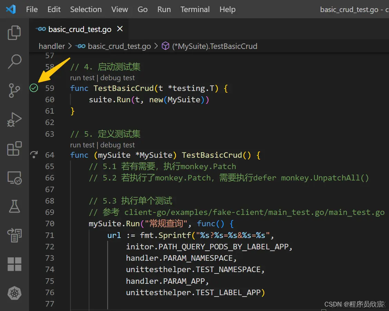Click the suite.Run(t, new(MySuite)) code
This screenshot has height=311, width=389.
coord(149,100)
